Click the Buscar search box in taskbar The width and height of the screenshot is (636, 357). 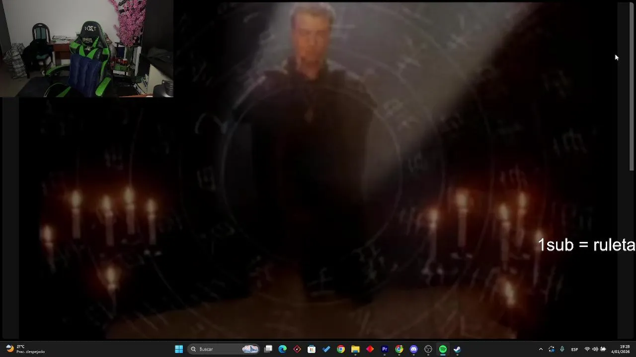pyautogui.click(x=224, y=349)
